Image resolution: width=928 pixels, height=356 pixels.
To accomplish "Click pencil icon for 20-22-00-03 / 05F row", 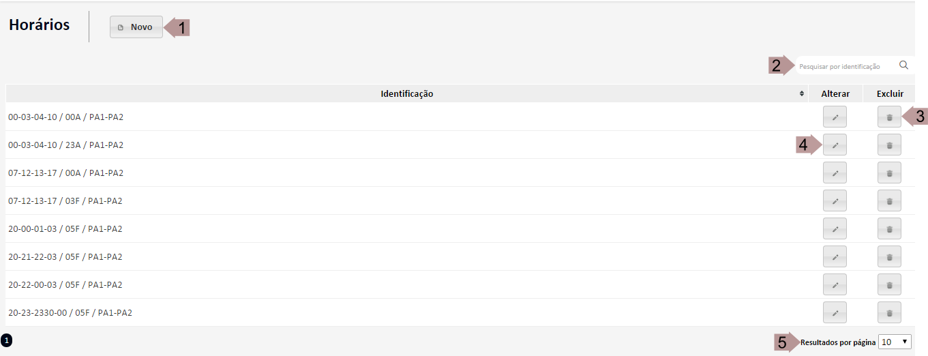I will tap(835, 284).
